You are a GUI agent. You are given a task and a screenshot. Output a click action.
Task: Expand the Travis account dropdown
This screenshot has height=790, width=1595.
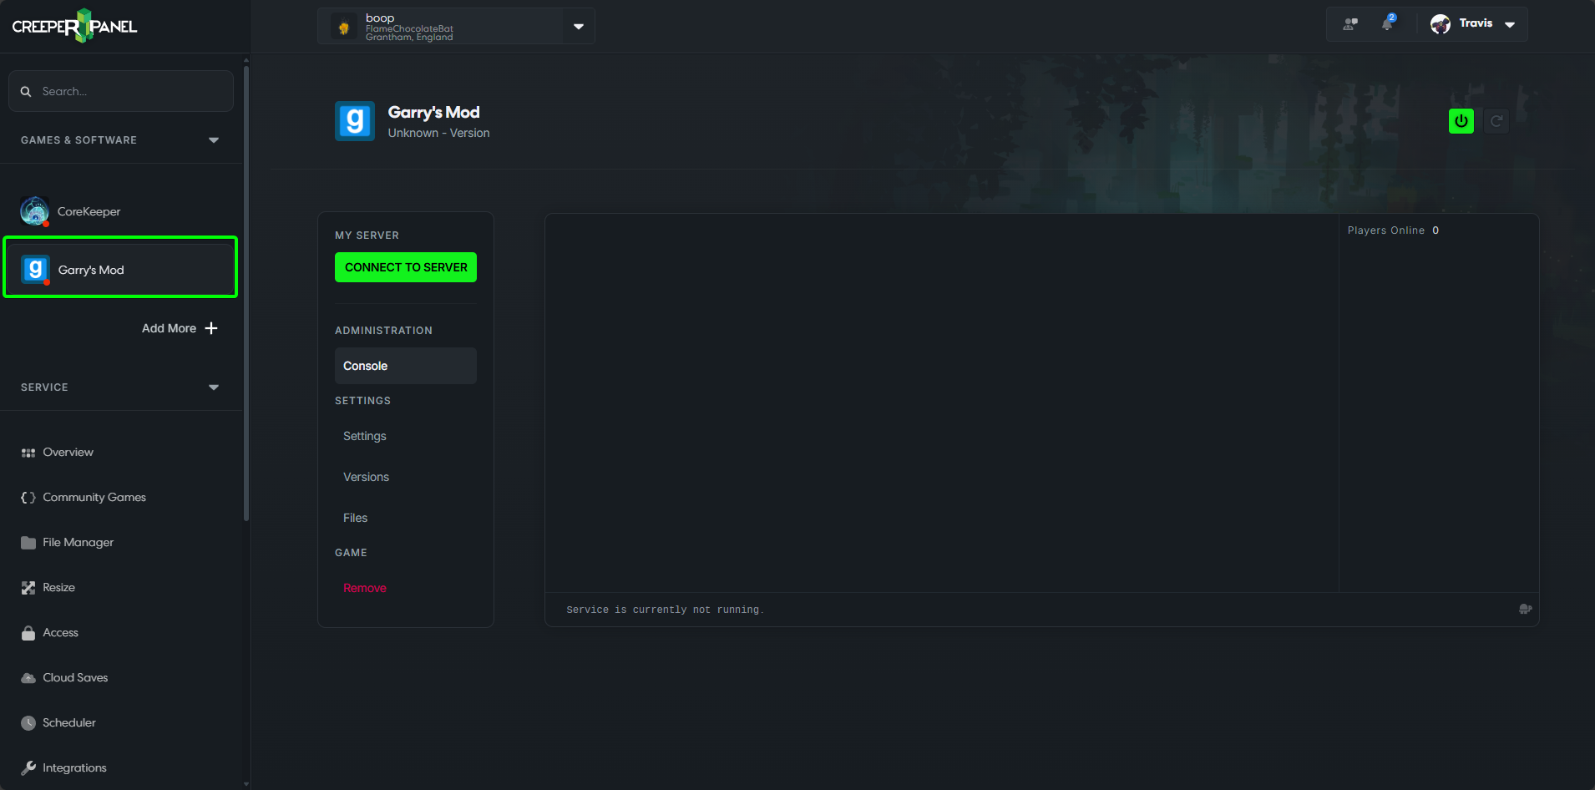[x=1509, y=24]
